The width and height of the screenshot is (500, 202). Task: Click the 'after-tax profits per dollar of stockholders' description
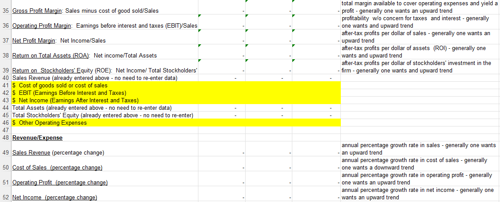420,67
